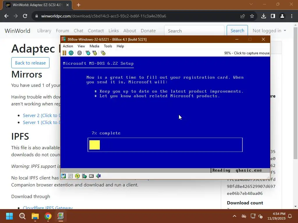Open the About nav link
The width and height of the screenshot is (298, 223).
[130, 31]
